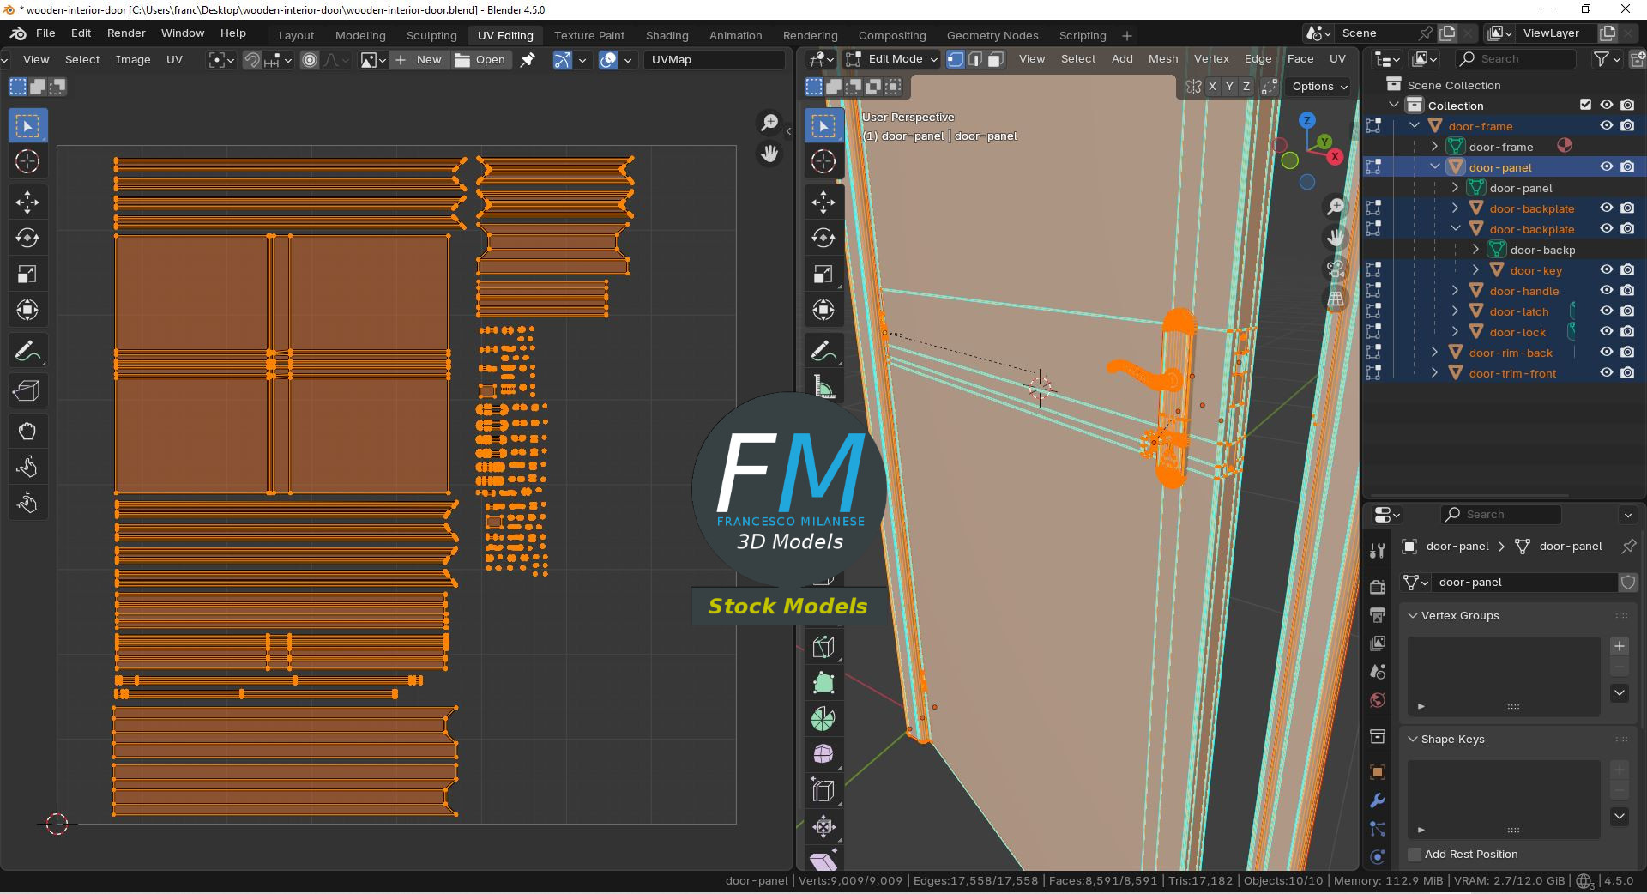Hide door-handle object in outliner

tap(1606, 291)
